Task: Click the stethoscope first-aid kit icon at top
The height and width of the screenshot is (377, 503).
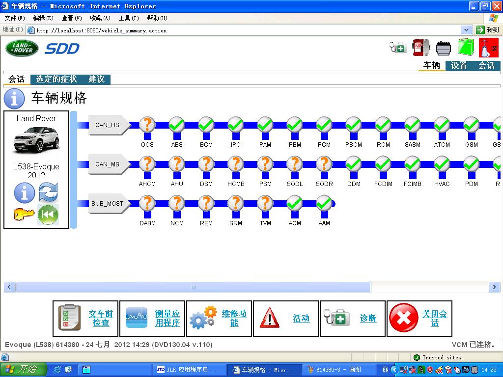Action: pyautogui.click(x=398, y=48)
